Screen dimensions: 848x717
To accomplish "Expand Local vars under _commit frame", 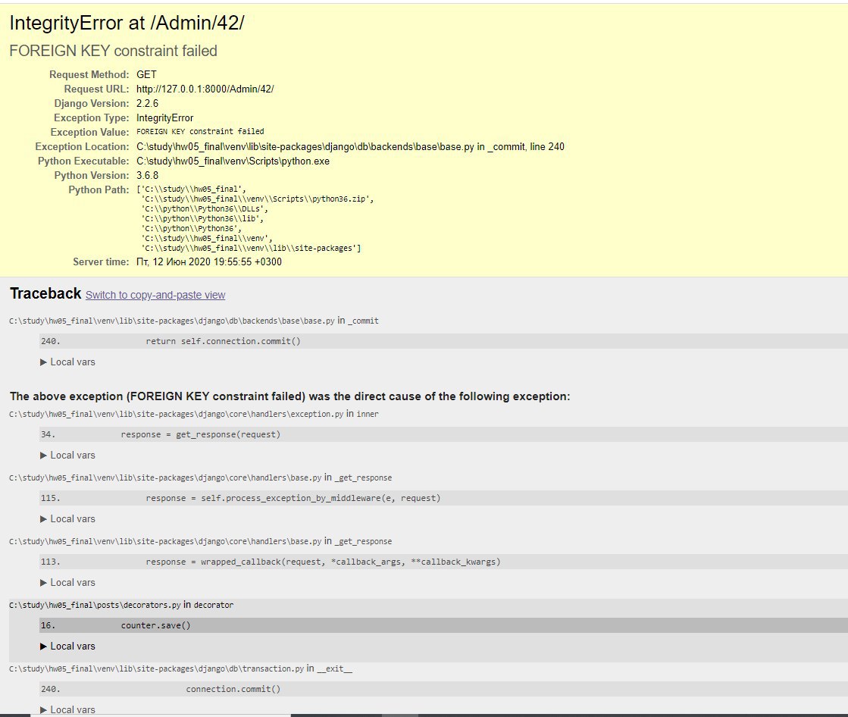I will pyautogui.click(x=67, y=362).
